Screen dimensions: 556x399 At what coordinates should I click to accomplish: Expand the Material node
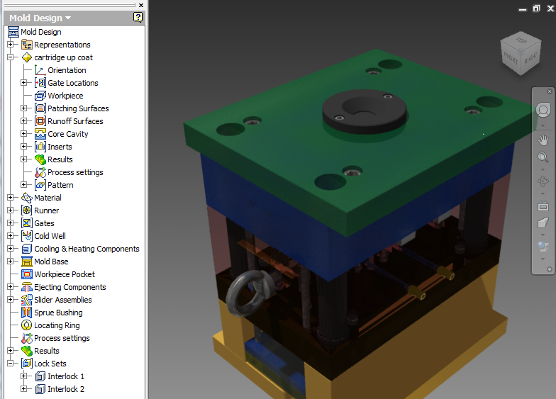pyautogui.click(x=10, y=197)
